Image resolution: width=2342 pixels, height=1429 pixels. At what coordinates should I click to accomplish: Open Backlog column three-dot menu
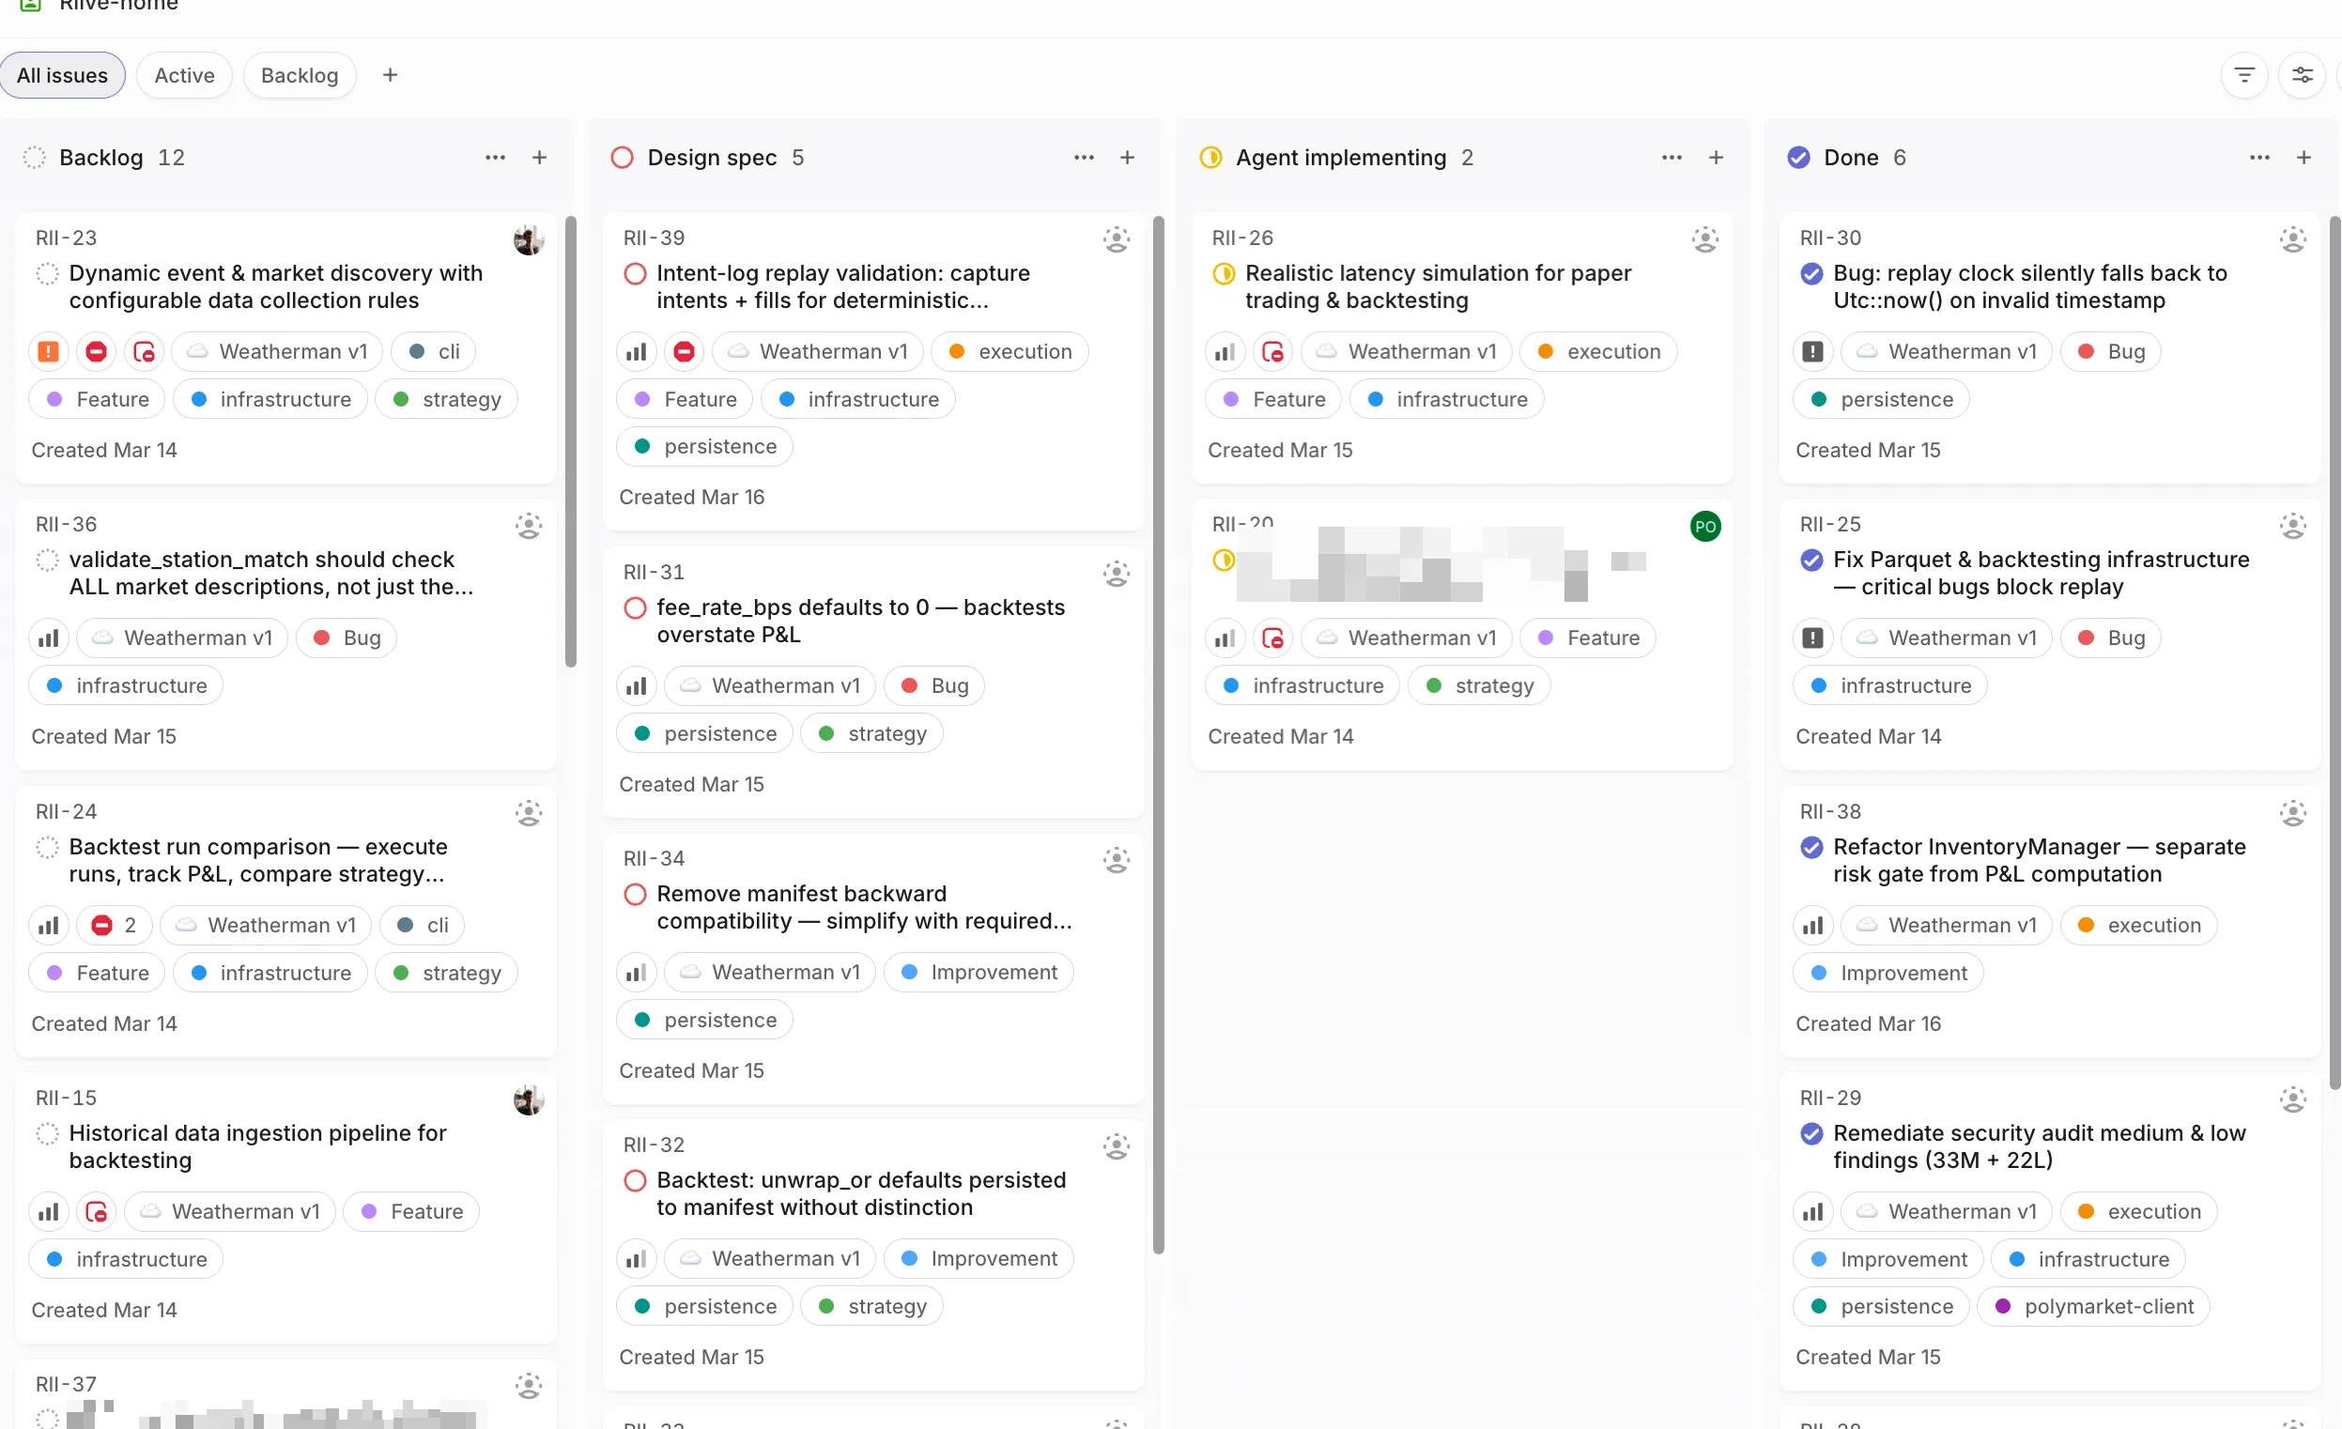coord(495,158)
